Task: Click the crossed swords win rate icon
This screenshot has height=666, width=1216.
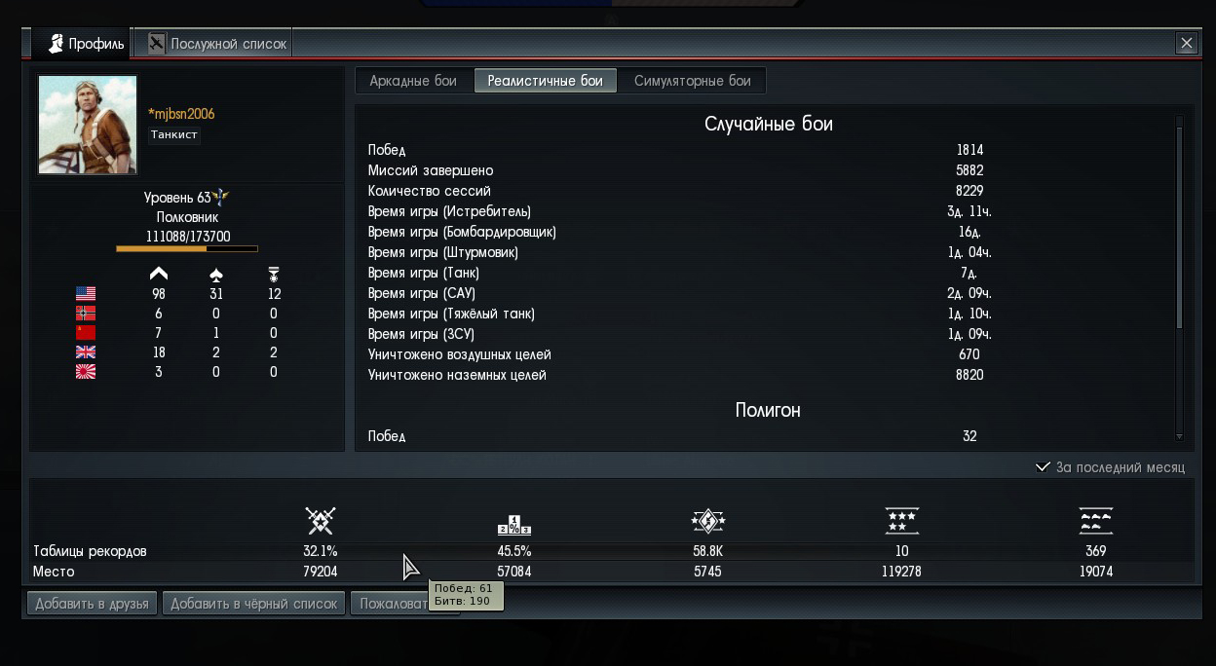Action: coord(321,522)
